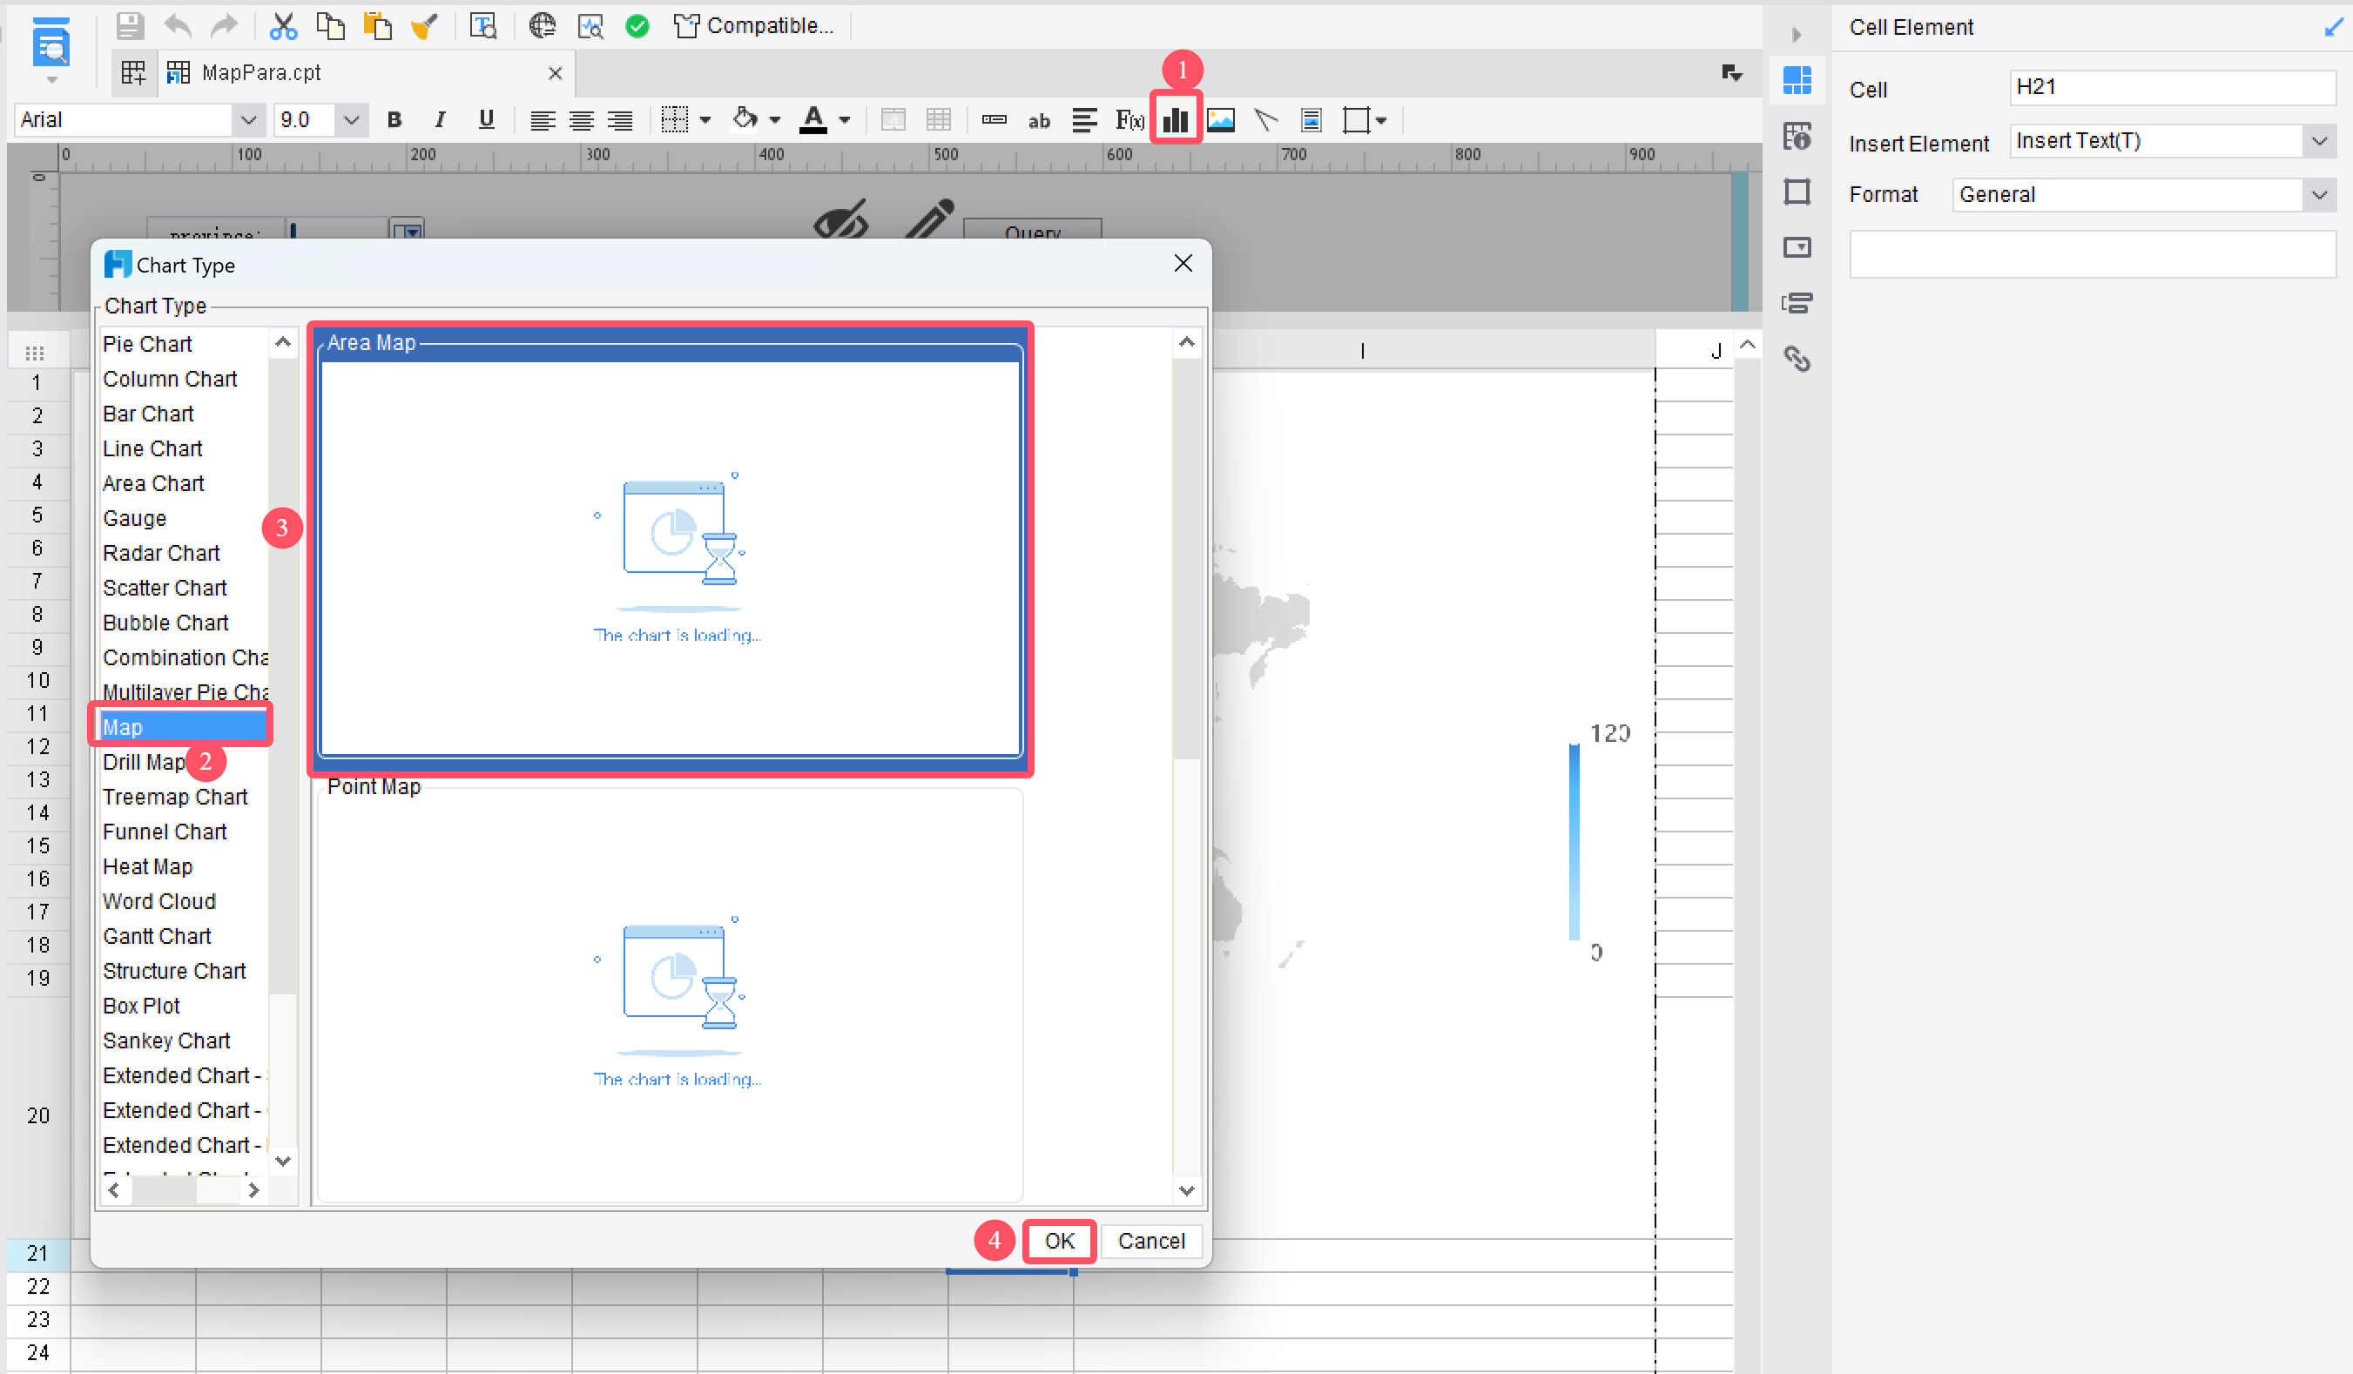Image resolution: width=2353 pixels, height=1374 pixels.
Task: Close the MapPara.cpt tab
Action: [x=555, y=73]
